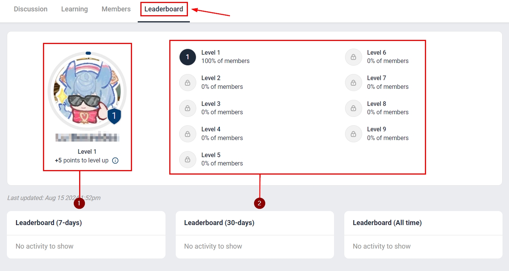The height and width of the screenshot is (271, 509).
Task: Click the Level 7 lock icon
Action: (353, 82)
